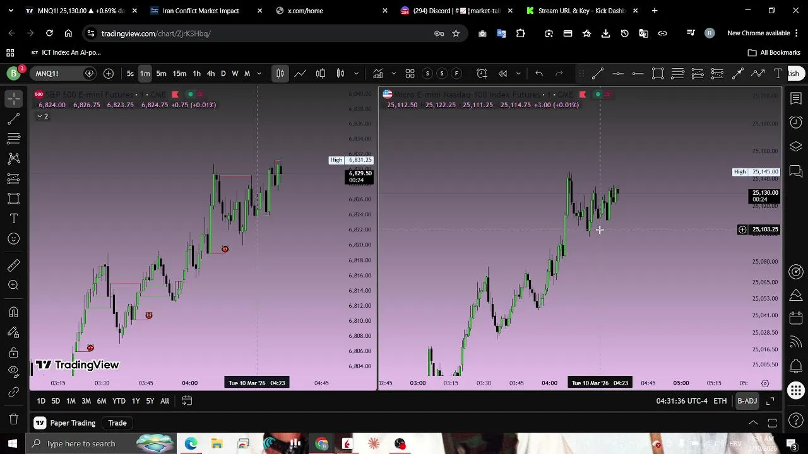The width and height of the screenshot is (808, 454).
Task: Open File Explorer from taskbar
Action: pos(217,444)
